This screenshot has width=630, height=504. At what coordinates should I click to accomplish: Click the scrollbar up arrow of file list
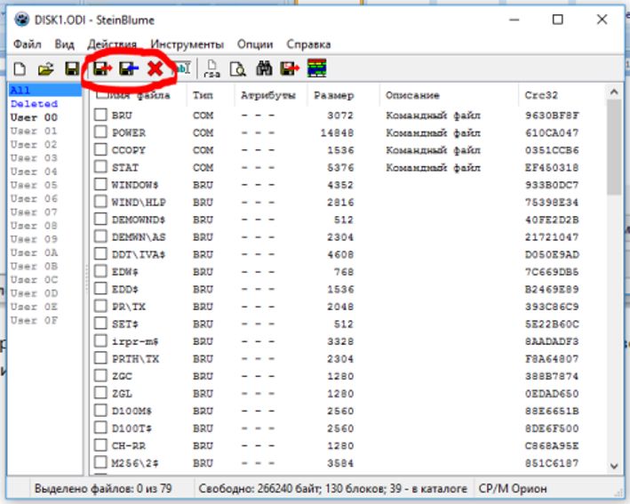click(614, 92)
